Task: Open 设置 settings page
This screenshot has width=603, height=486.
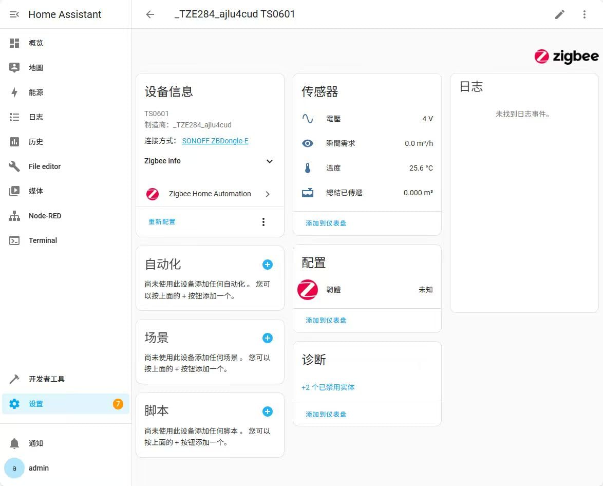Action: (65, 404)
